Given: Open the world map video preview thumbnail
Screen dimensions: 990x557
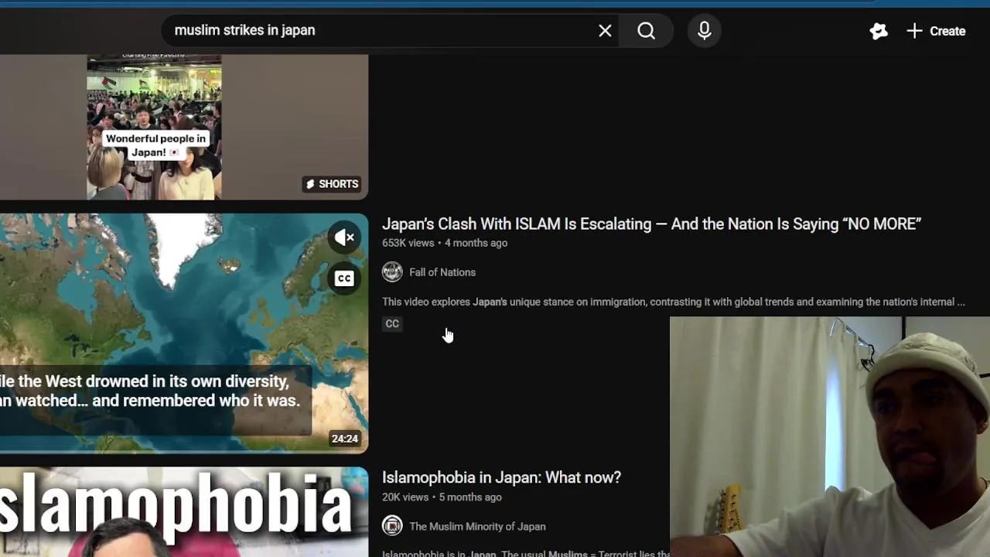Looking at the screenshot, I should (x=184, y=333).
